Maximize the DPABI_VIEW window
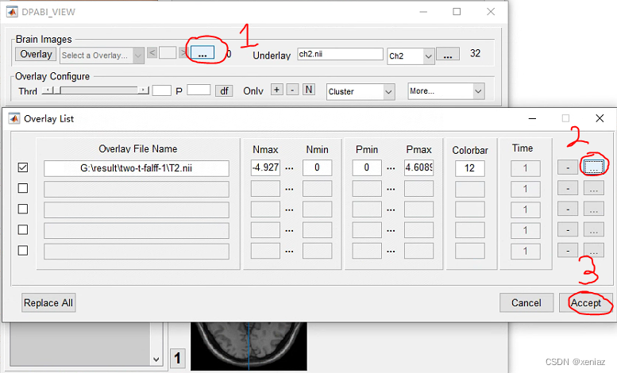The width and height of the screenshot is (617, 373). tap(457, 12)
